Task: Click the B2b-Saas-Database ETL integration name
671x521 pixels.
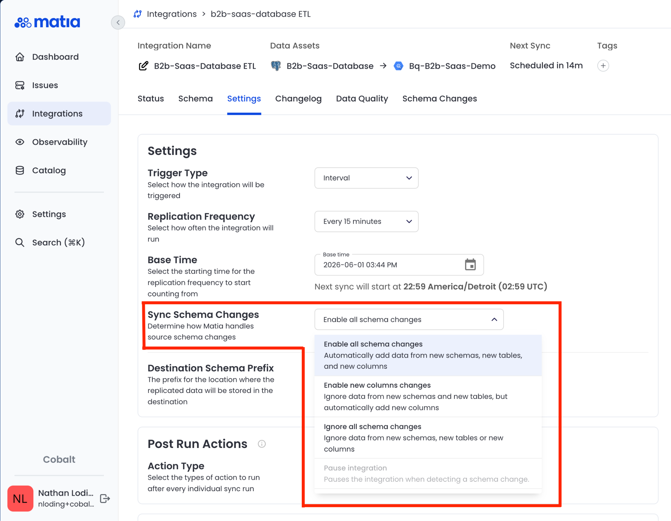Action: pos(205,66)
